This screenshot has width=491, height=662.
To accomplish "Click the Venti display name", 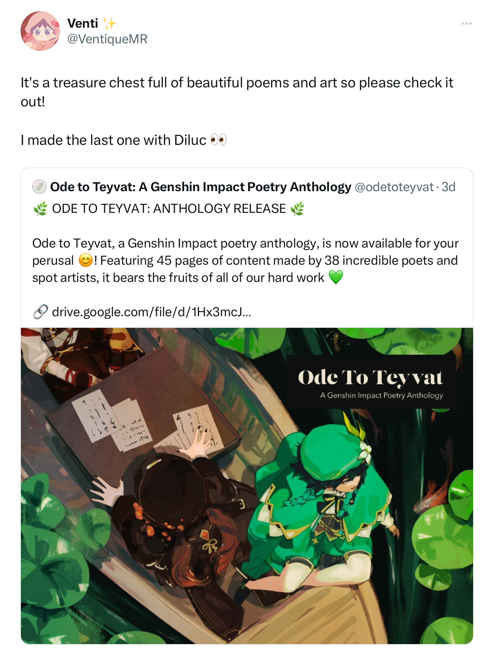I will [x=83, y=23].
